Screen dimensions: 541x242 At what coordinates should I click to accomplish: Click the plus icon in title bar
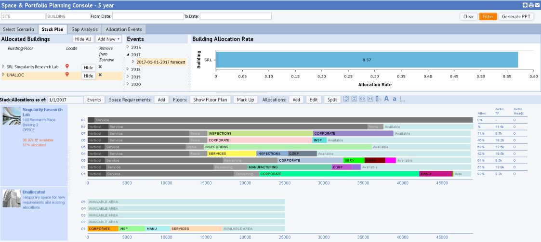[x=525, y=5]
